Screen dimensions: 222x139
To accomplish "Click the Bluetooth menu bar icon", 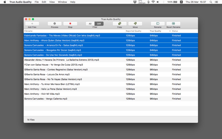I will (x=163, y=2).
